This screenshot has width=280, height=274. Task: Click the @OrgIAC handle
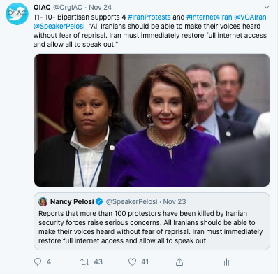pyautogui.click(x=68, y=8)
